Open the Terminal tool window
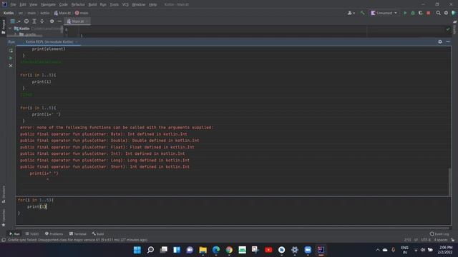Image resolution: width=458 pixels, height=257 pixels. [78, 233]
